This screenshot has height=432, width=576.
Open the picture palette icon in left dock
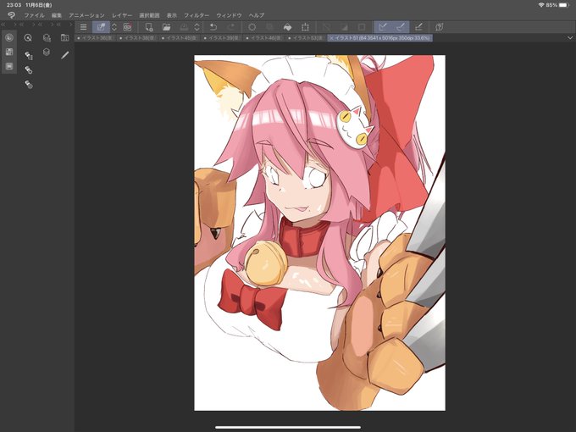[9, 66]
